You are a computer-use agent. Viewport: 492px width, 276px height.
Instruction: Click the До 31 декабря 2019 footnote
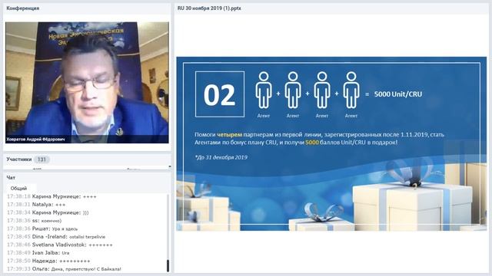[221, 157]
